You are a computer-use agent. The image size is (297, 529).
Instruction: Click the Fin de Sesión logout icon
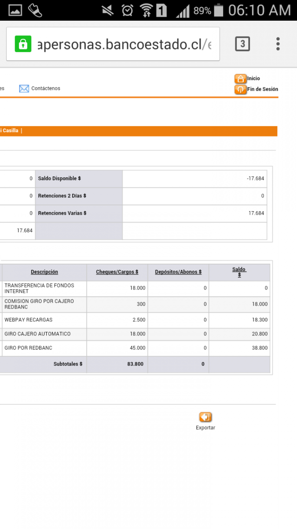point(240,89)
